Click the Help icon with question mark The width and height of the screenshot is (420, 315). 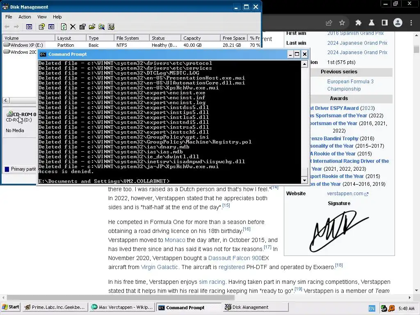41,27
